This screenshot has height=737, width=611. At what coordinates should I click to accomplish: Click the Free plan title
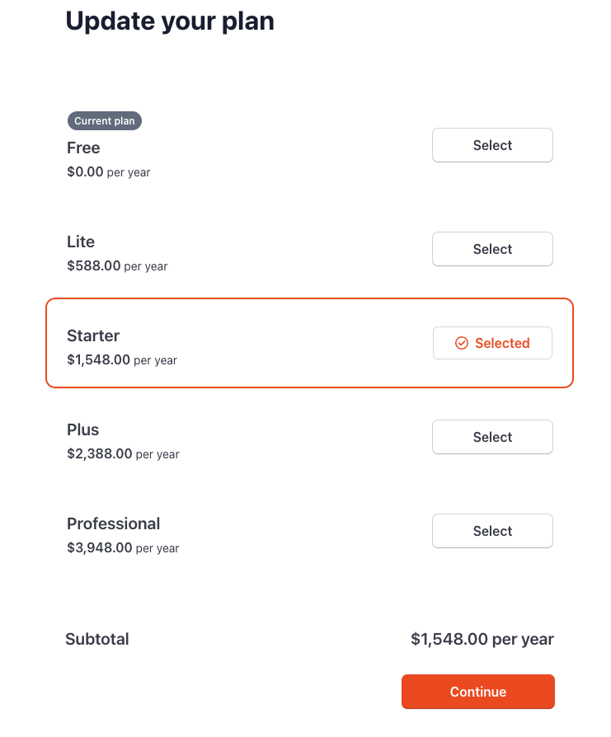click(83, 148)
